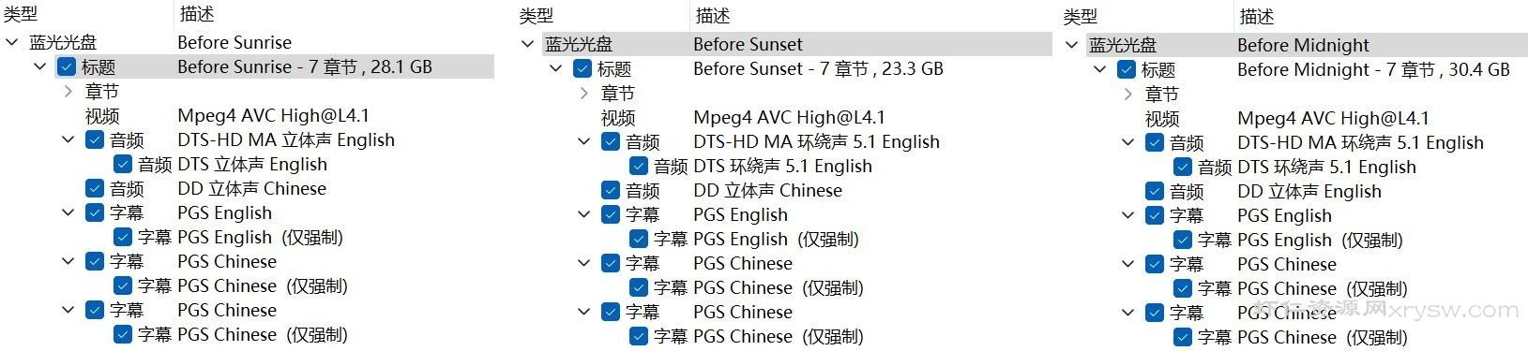Toggle forced PGS English (仅强制) in Before Sunset

tap(639, 239)
